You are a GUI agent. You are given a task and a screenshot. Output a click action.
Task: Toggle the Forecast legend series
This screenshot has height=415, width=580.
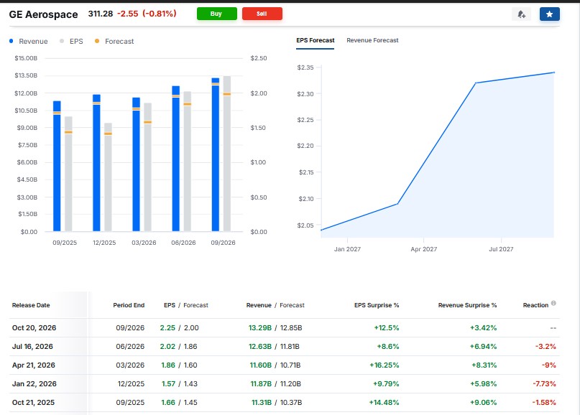[114, 42]
